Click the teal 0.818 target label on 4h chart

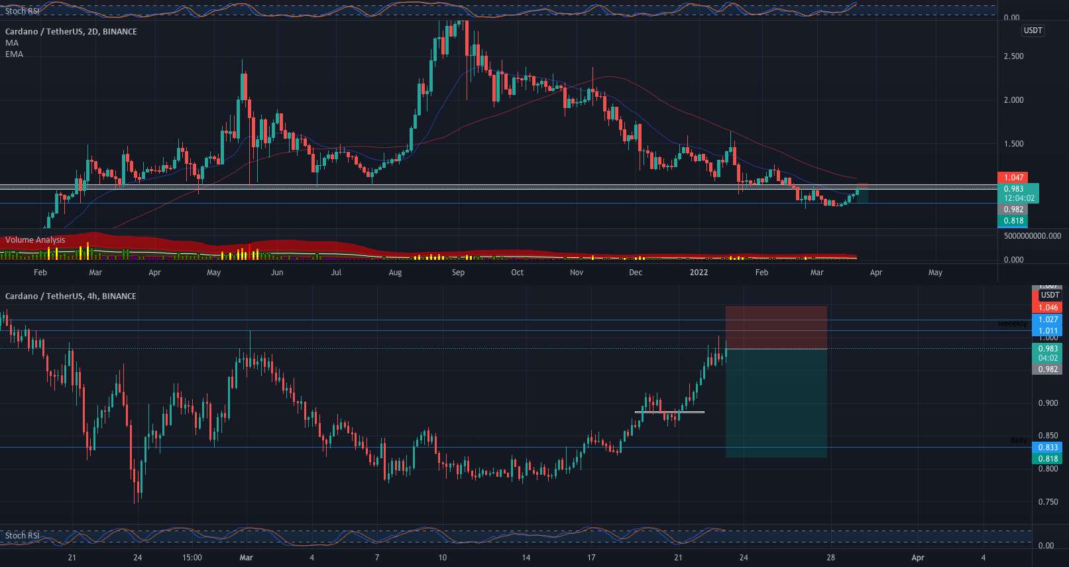click(1048, 459)
